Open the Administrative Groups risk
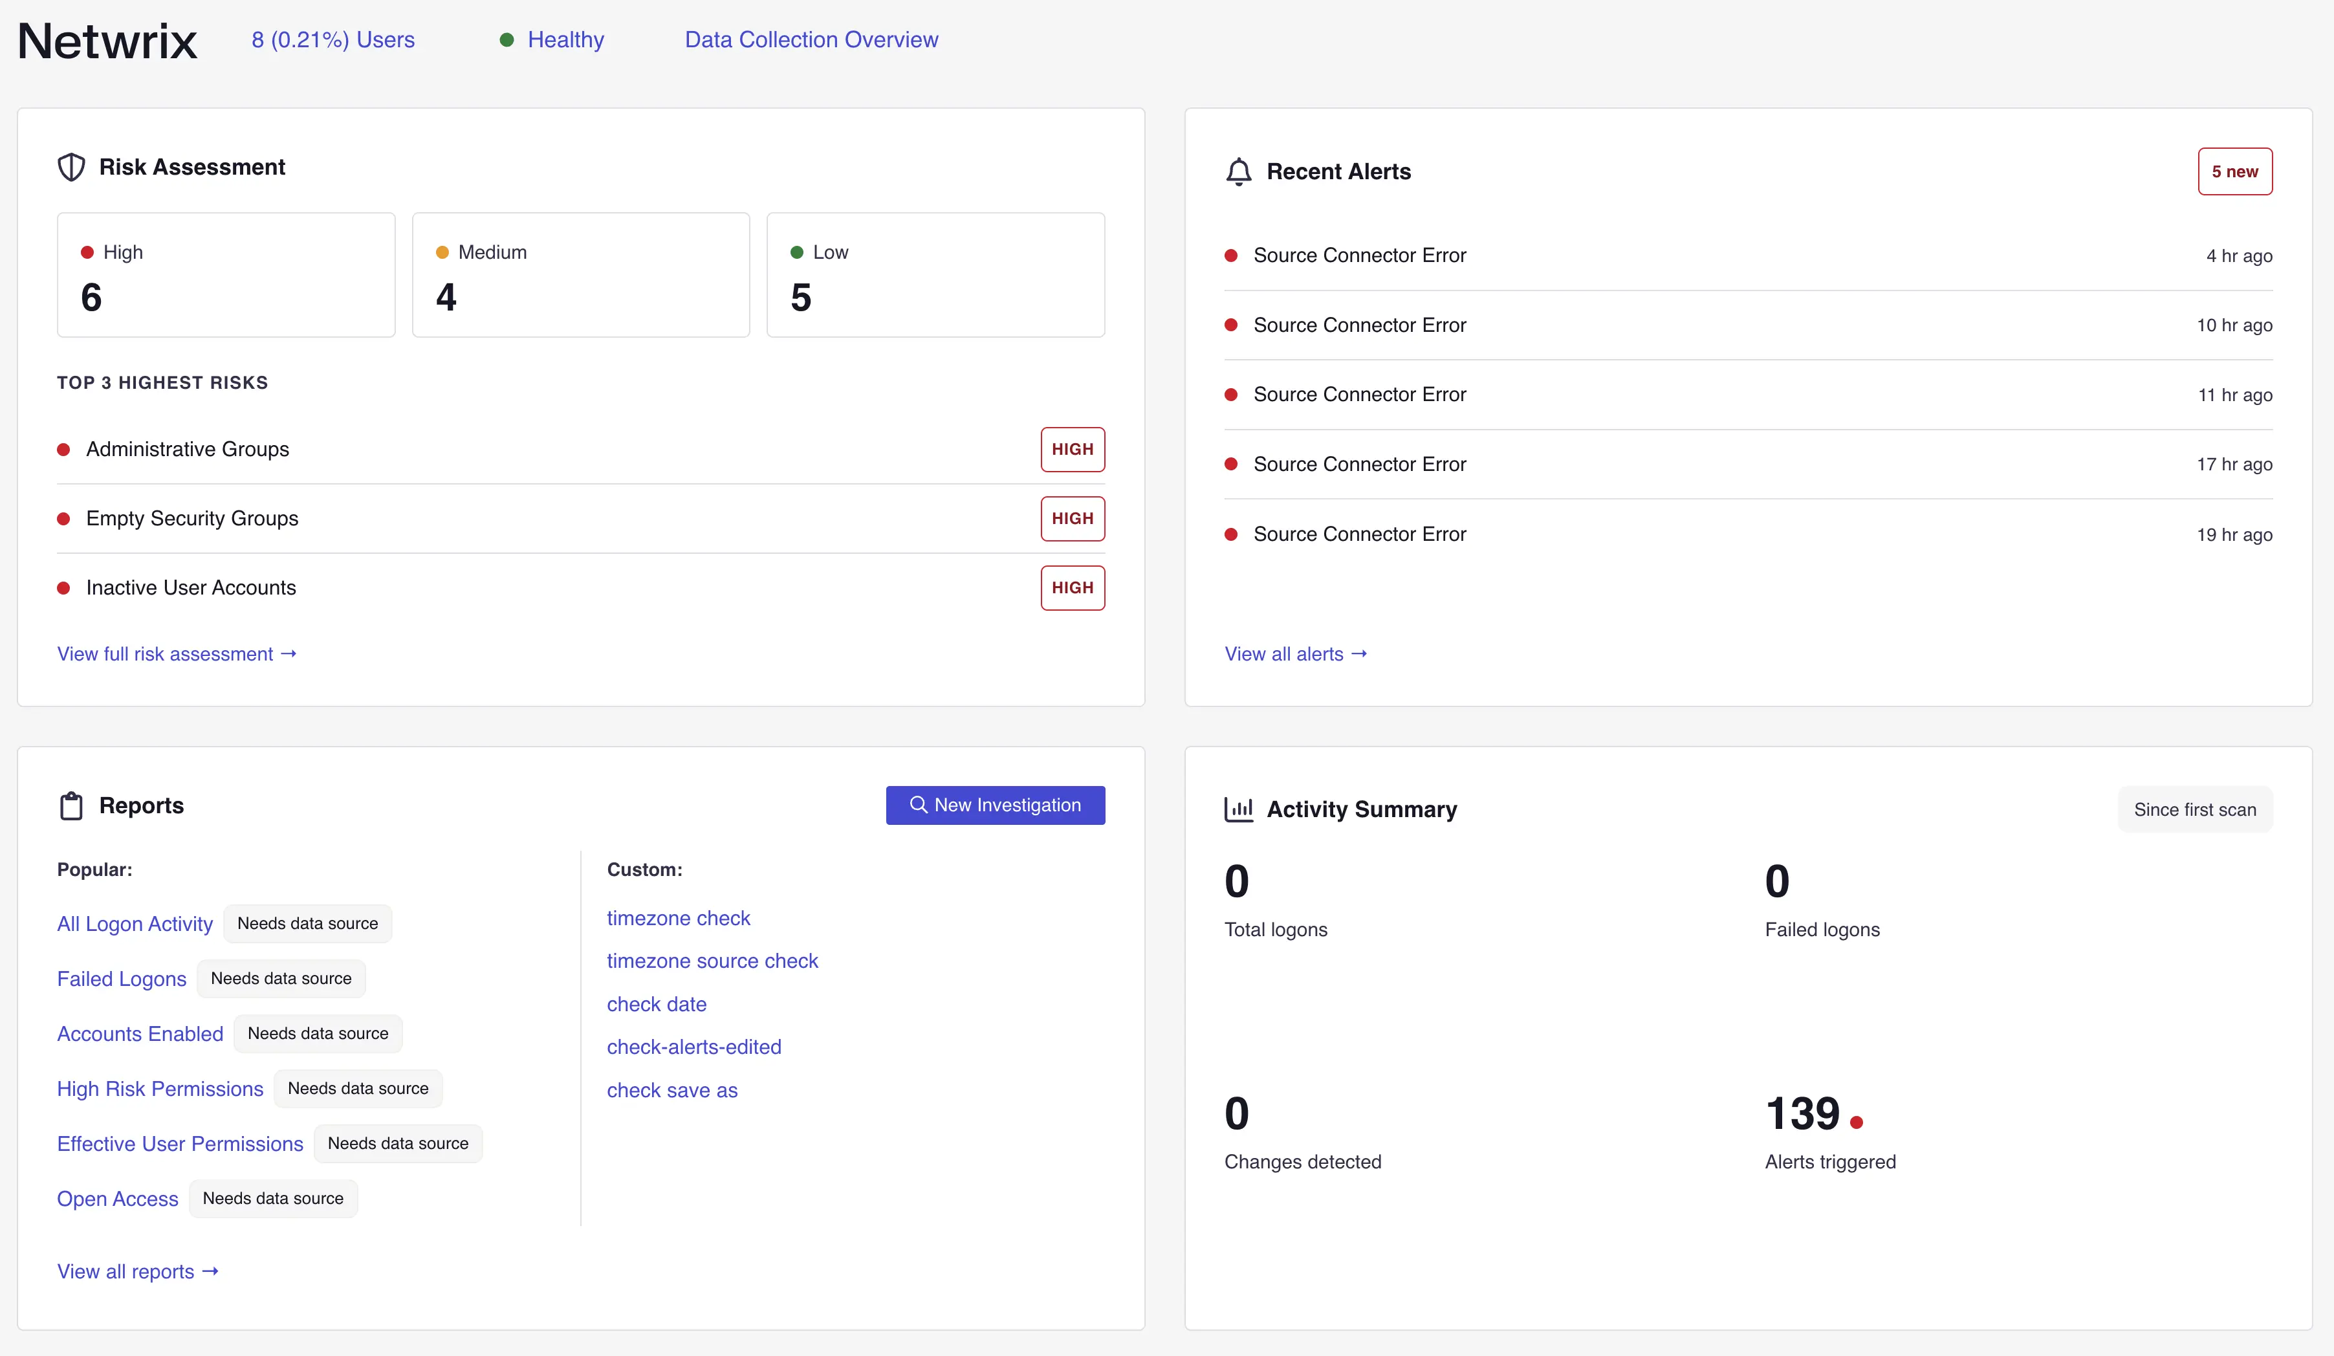 point(581,449)
